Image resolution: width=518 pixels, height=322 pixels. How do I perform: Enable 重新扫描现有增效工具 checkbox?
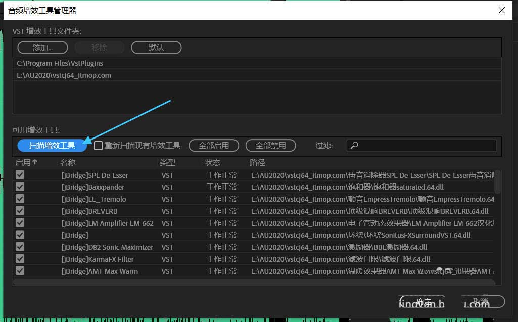click(x=99, y=146)
